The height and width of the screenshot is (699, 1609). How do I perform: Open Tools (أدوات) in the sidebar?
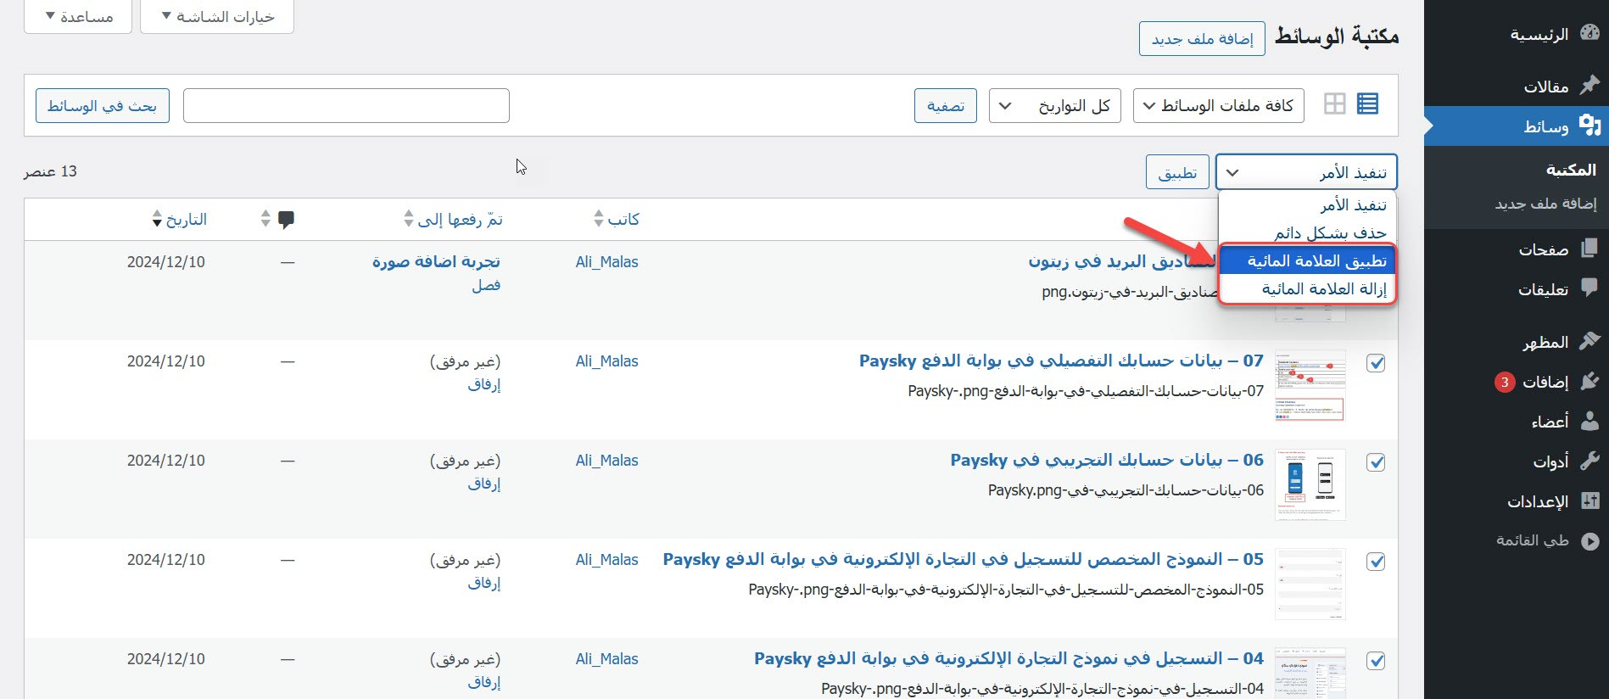1550,461
